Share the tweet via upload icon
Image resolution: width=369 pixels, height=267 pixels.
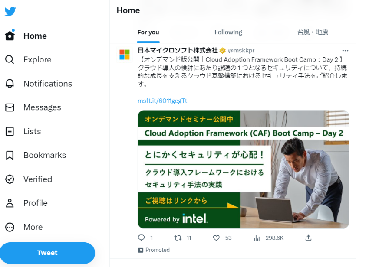(x=308, y=238)
